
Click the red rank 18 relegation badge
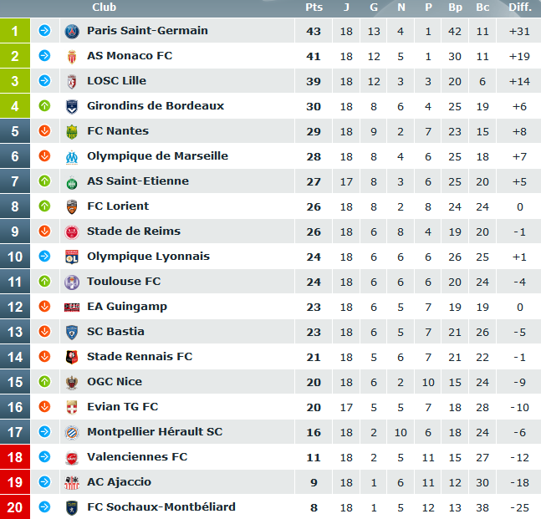coord(15,457)
